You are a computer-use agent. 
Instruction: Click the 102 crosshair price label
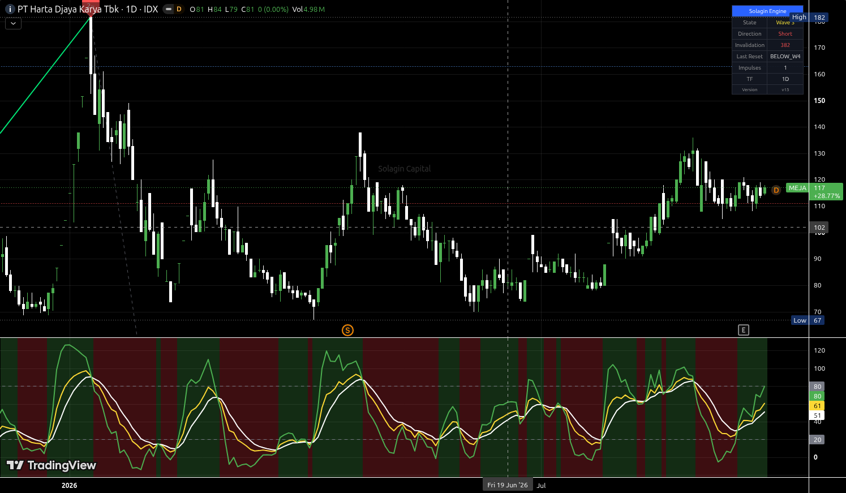[819, 228]
